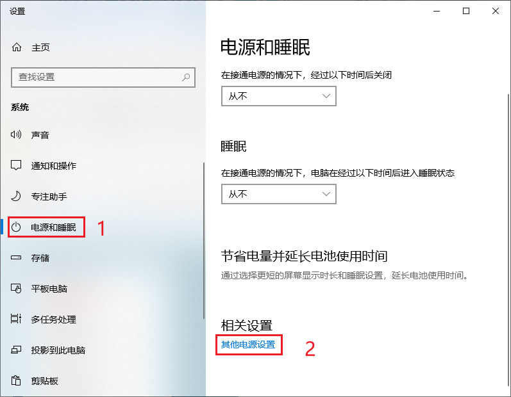The width and height of the screenshot is (511, 397).
Task: Focus the 查找设置 search field
Action: 103,77
